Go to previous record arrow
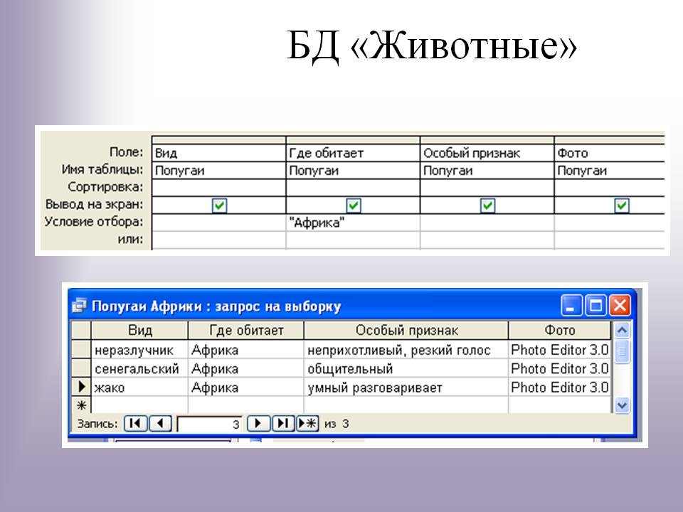 (x=160, y=424)
